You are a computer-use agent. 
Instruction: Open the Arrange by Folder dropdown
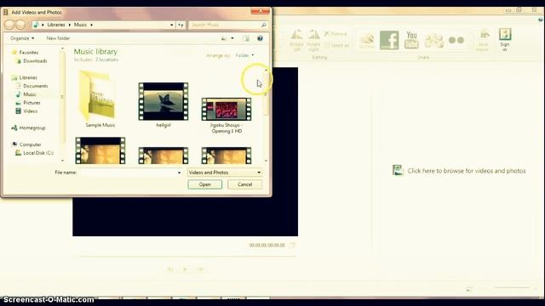244,55
